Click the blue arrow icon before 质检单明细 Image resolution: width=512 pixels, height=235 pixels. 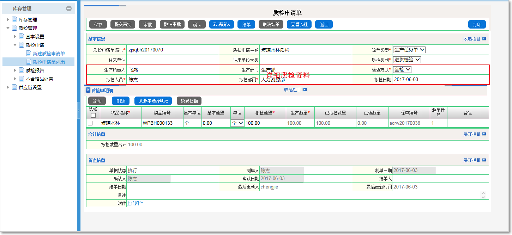coord(88,89)
